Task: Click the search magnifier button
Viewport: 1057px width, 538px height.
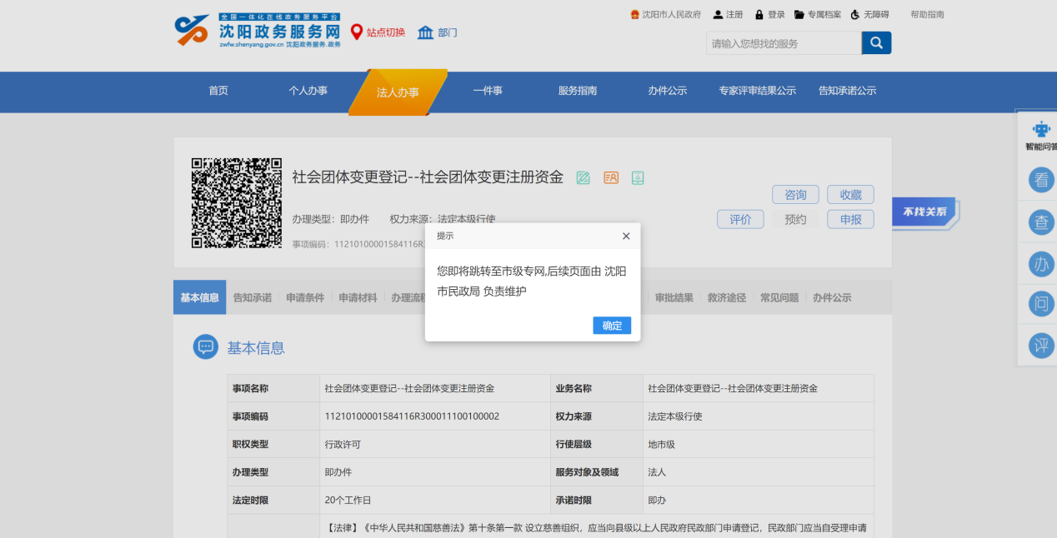Action: (x=876, y=43)
